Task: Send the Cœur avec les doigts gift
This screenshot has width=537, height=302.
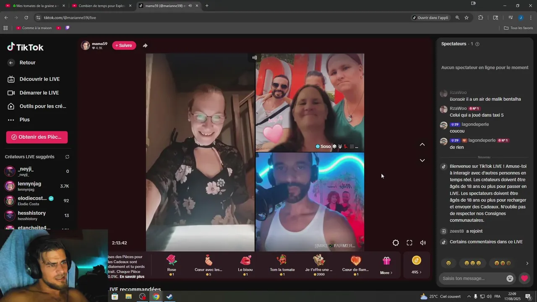Action: click(x=209, y=265)
